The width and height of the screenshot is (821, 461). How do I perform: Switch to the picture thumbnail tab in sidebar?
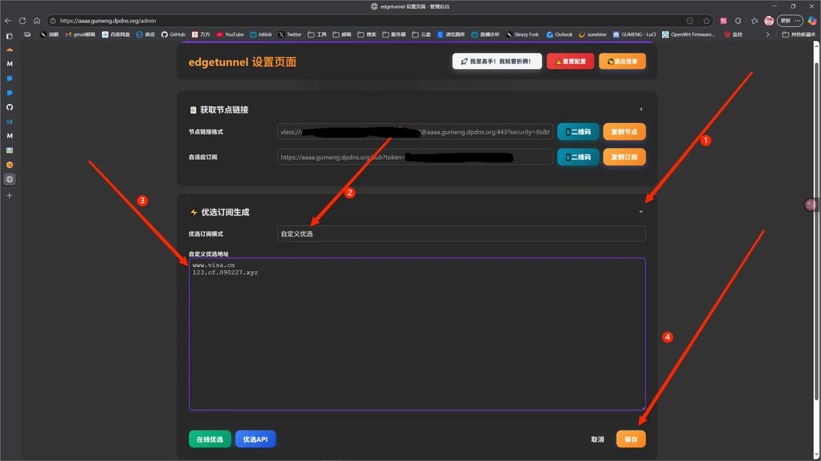10,150
